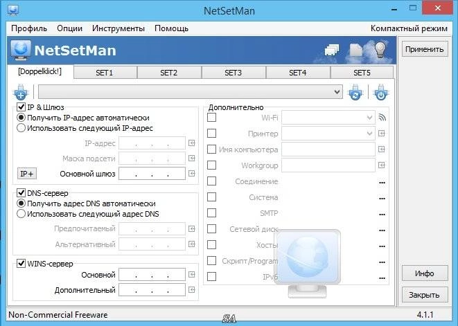Enable the IPv6 checkbox
This screenshot has width=458, height=326.
click(x=211, y=276)
